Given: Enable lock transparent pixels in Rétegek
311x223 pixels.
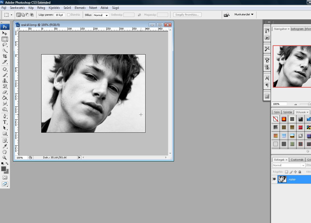Looking at the screenshot, I should pyautogui.click(x=286, y=172).
